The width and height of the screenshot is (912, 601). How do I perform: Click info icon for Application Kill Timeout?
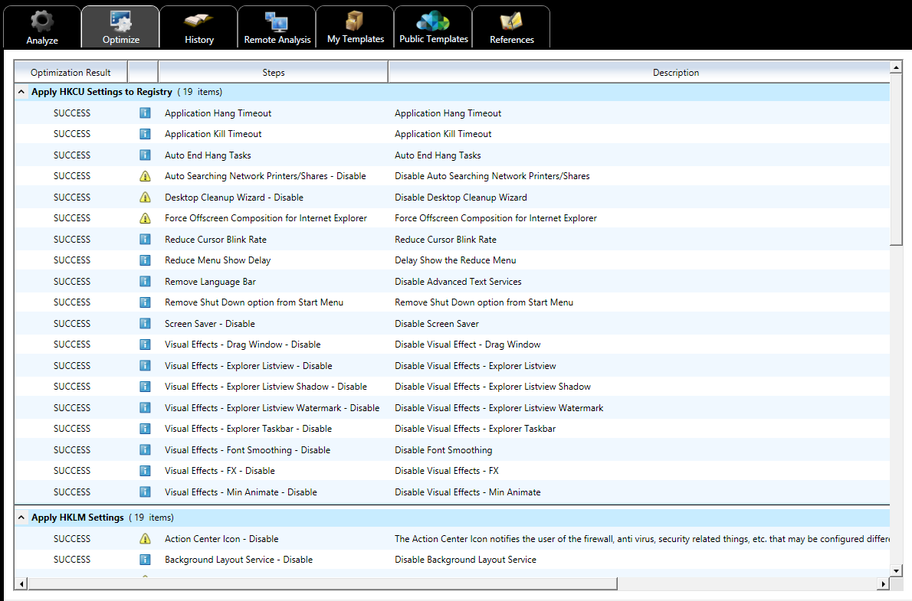pos(145,134)
